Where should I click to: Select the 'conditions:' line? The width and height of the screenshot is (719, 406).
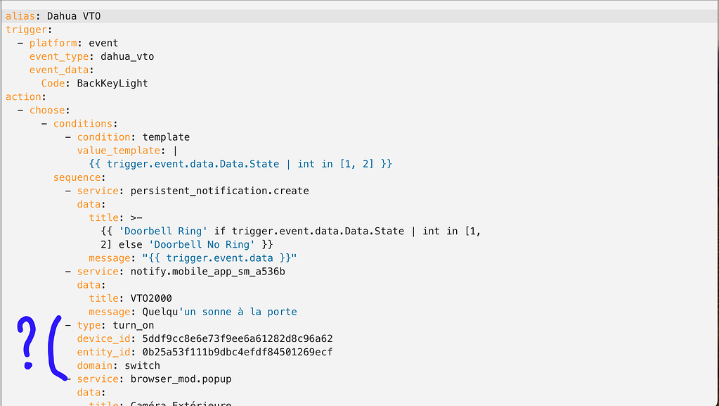point(84,123)
